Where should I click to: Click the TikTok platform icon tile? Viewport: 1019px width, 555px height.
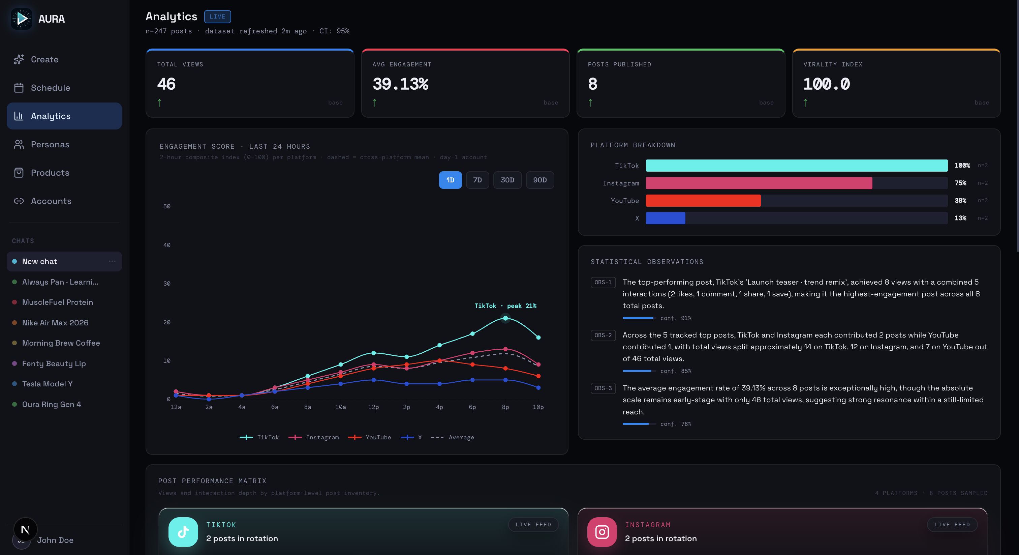[183, 532]
